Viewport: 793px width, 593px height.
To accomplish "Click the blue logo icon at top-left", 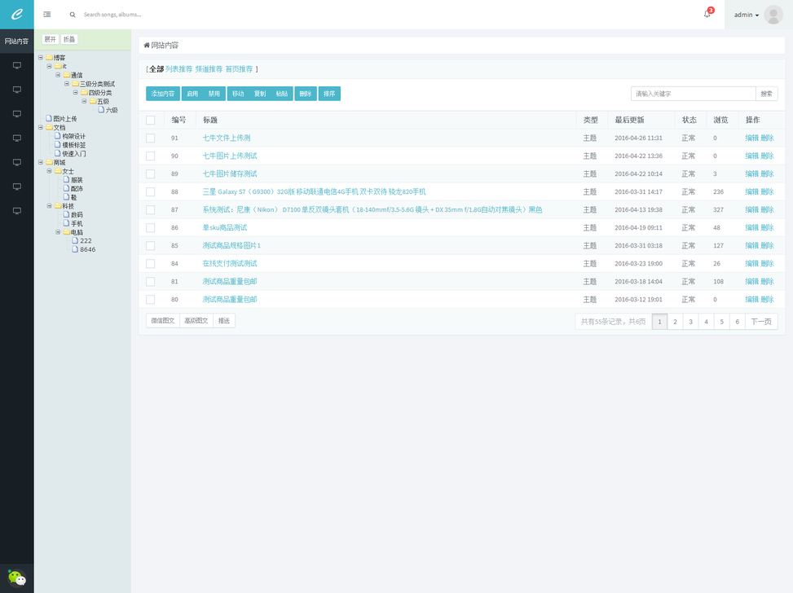I will tap(16, 14).
